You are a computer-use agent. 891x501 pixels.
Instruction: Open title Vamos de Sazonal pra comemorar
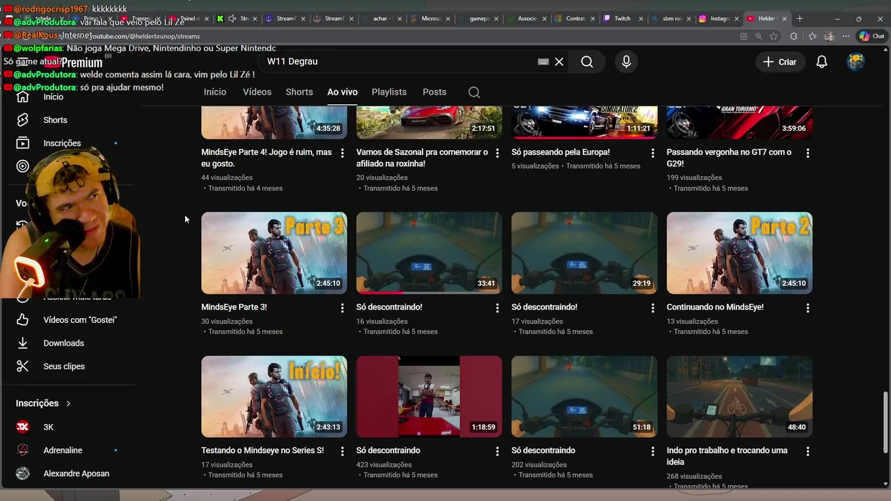422,158
